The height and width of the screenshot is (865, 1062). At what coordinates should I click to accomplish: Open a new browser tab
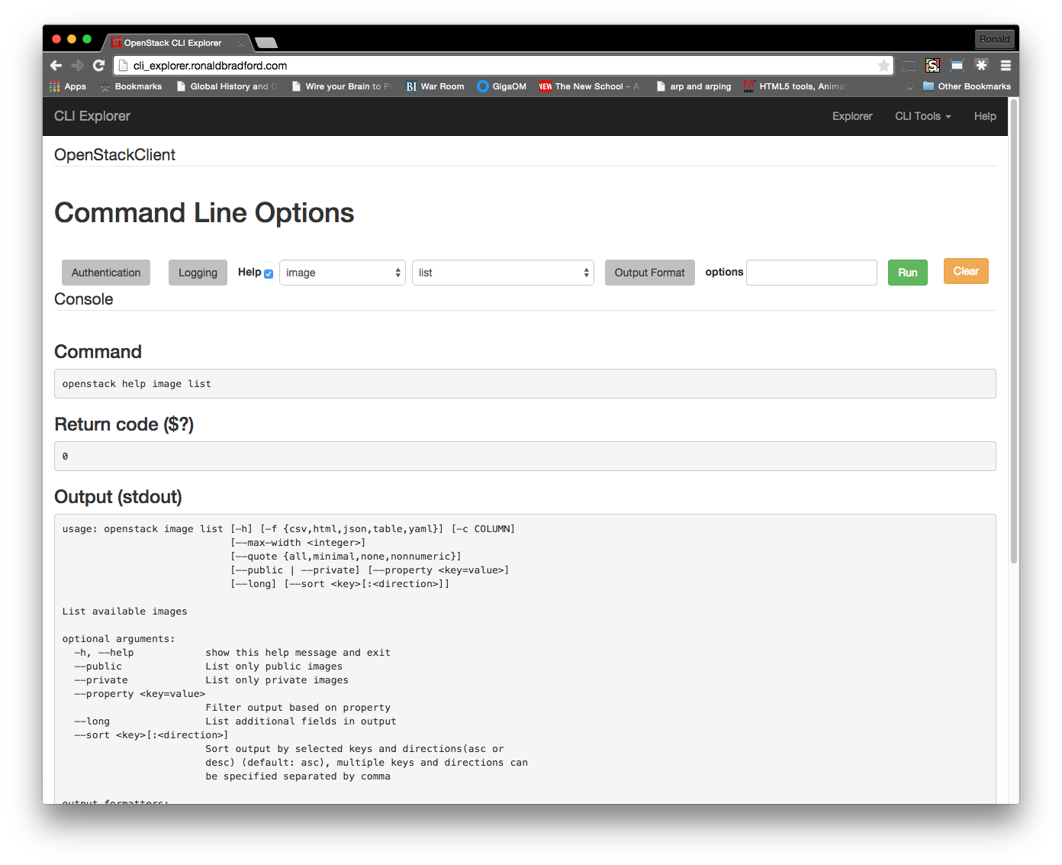[x=265, y=43]
